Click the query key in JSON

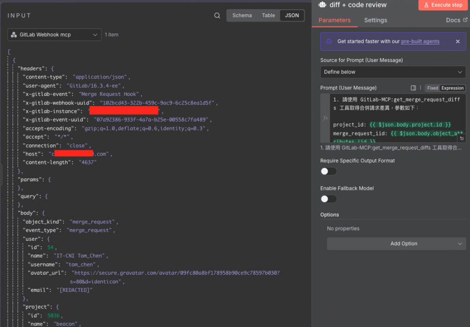point(27,196)
